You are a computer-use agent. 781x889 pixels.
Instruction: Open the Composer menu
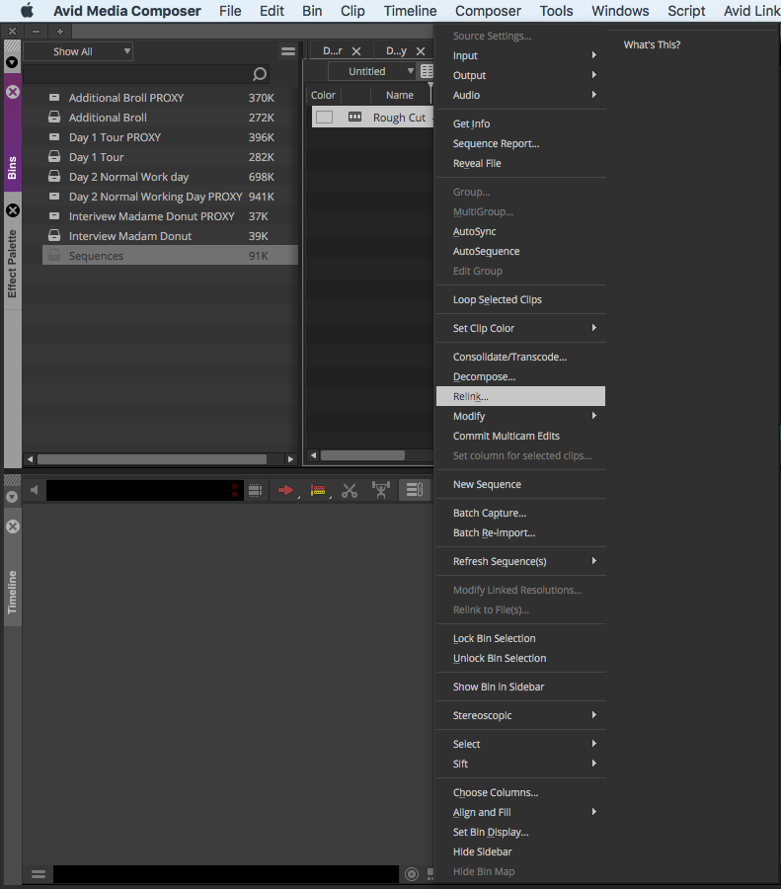(x=488, y=11)
